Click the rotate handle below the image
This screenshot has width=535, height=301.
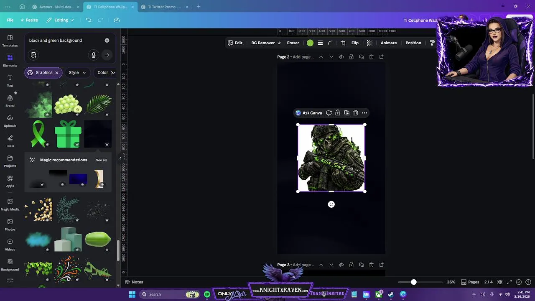[331, 204]
